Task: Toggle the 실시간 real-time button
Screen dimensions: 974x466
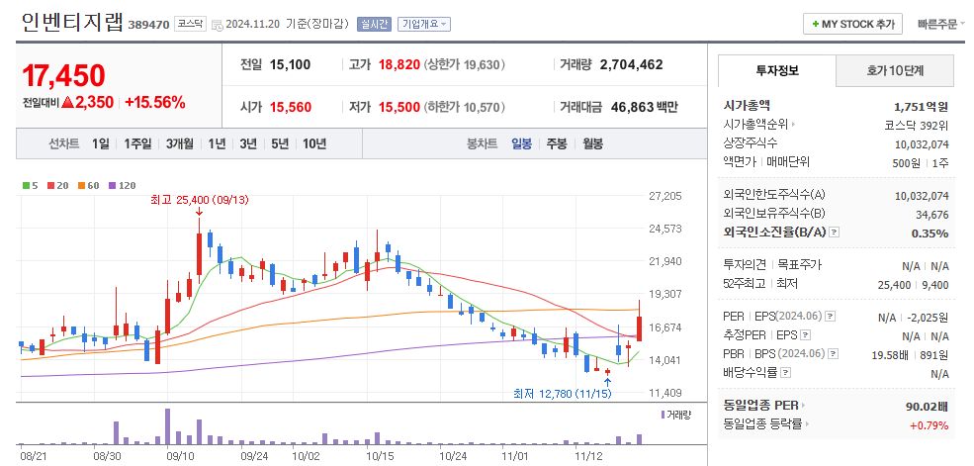Action: click(374, 24)
